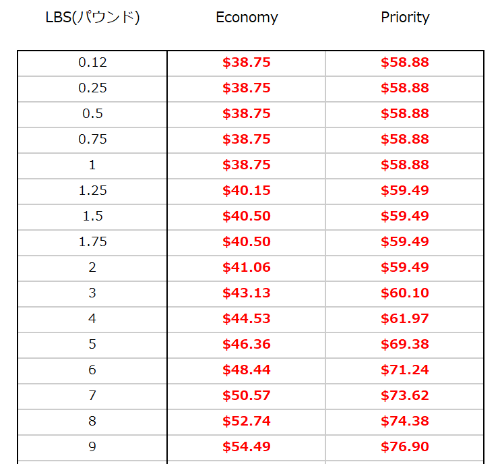
Task: Select the $74.38 Priority price
Action: pyautogui.click(x=405, y=421)
